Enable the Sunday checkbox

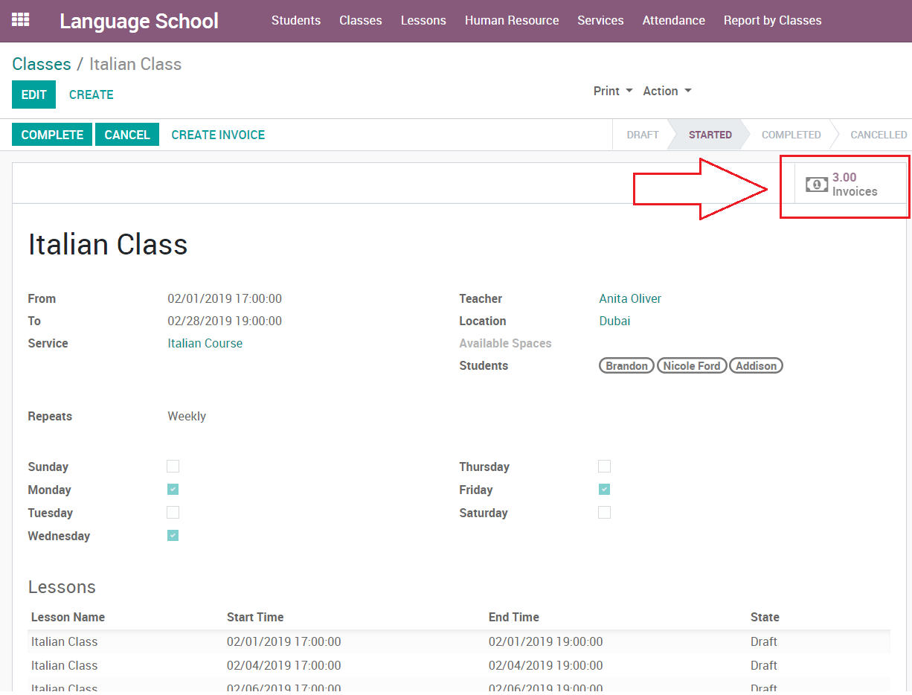point(173,467)
